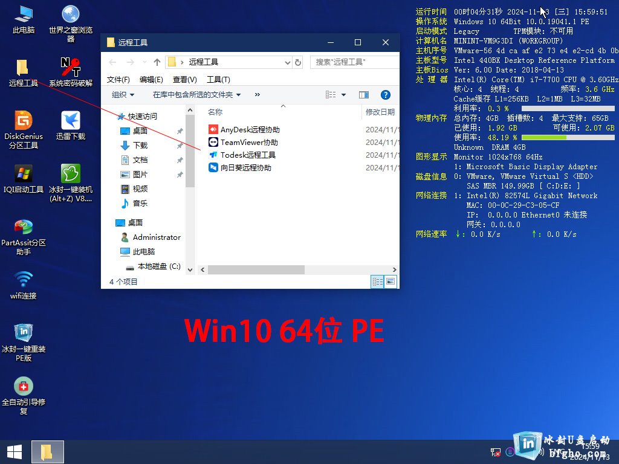The width and height of the screenshot is (619, 464).
Task: Click the 远程工具 address bar path
Action: tap(203, 62)
